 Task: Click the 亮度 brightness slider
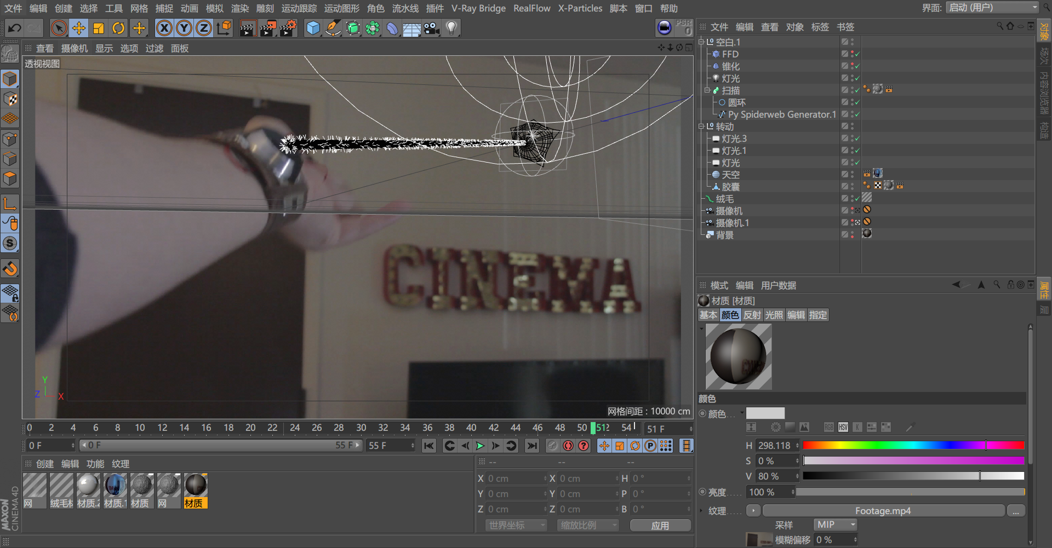[x=910, y=492]
